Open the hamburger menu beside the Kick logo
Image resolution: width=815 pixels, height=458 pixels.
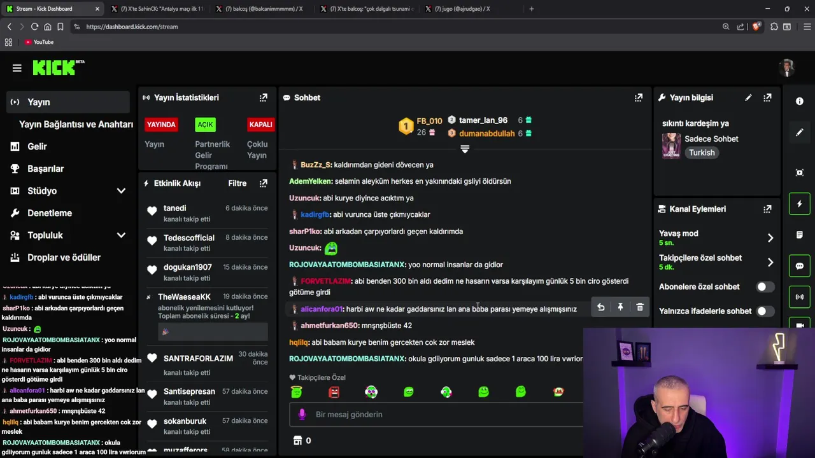[x=17, y=68]
